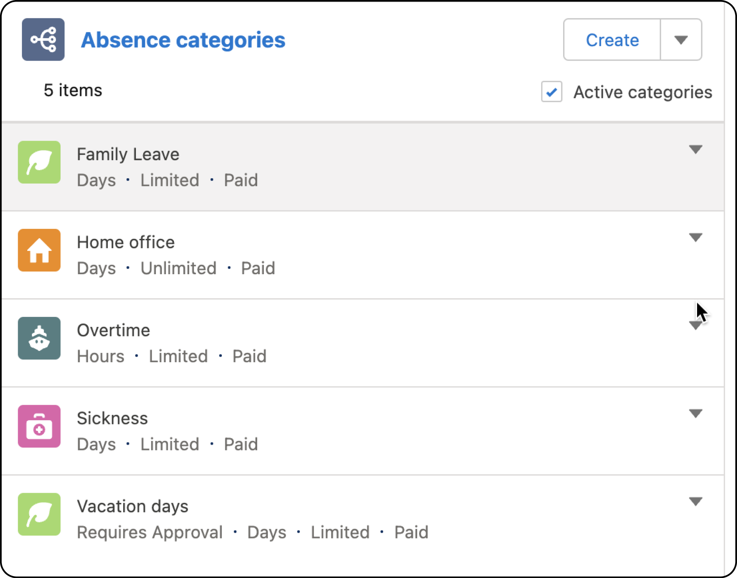This screenshot has width=737, height=578.
Task: Select the ship icon next to Overtime
Action: coord(39,338)
